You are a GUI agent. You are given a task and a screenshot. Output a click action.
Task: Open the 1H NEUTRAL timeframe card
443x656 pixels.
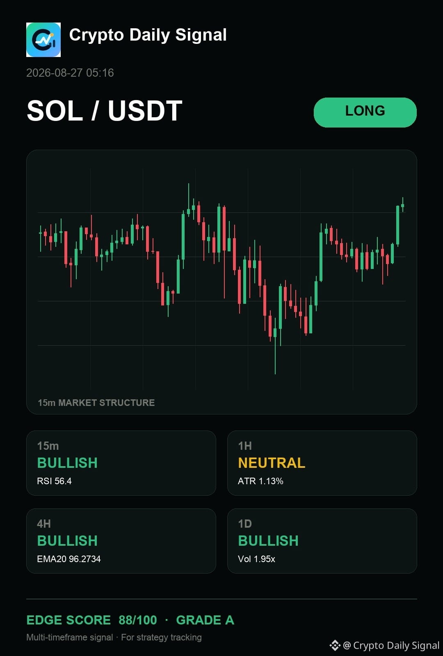click(x=322, y=463)
